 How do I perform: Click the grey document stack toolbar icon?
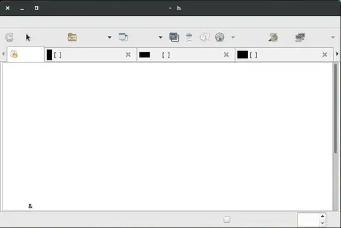click(189, 37)
